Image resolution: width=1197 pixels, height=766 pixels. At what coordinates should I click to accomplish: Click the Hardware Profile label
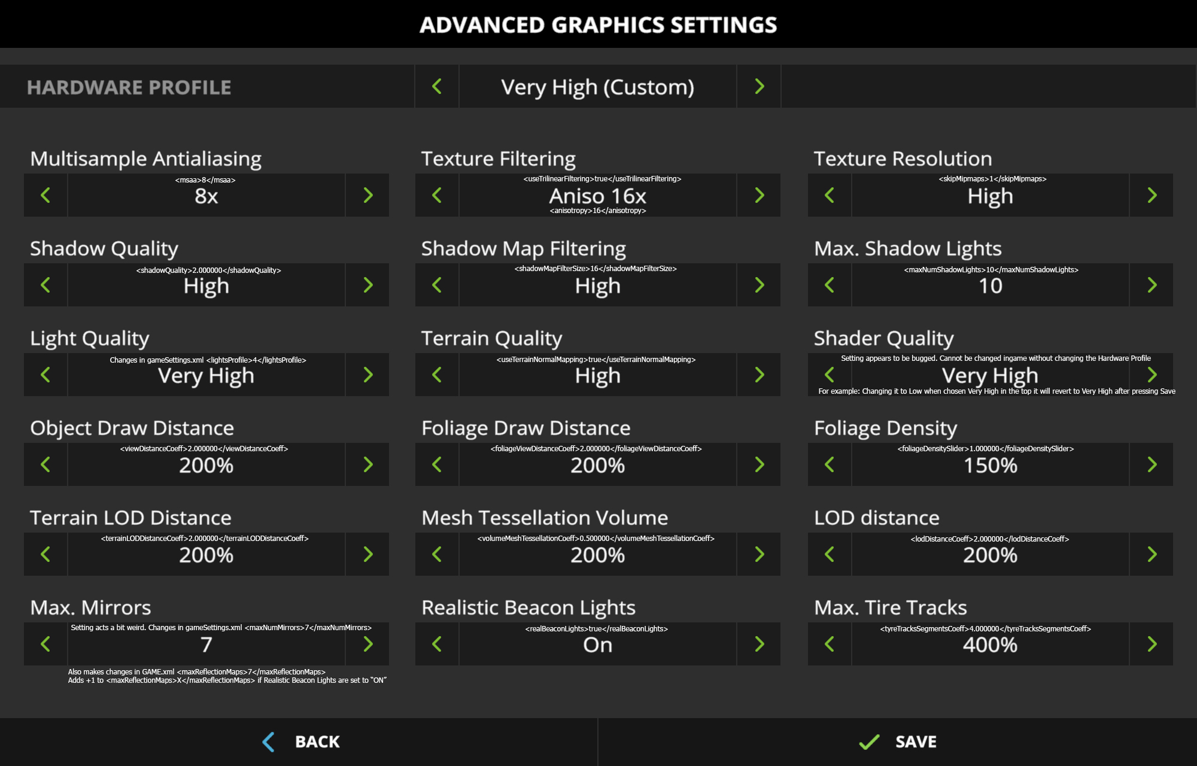tap(129, 87)
